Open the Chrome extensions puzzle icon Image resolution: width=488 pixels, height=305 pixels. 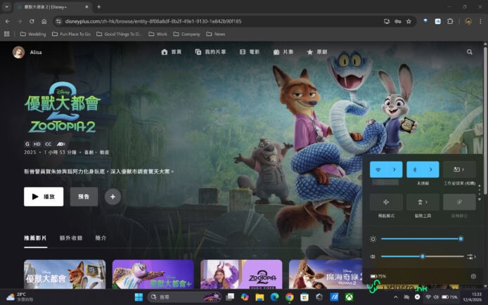click(x=450, y=21)
